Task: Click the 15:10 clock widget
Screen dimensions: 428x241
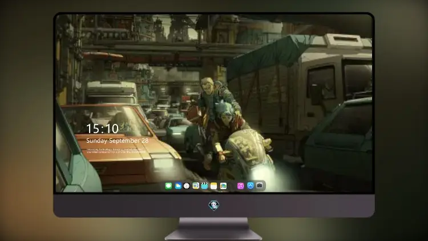Action: [x=102, y=128]
